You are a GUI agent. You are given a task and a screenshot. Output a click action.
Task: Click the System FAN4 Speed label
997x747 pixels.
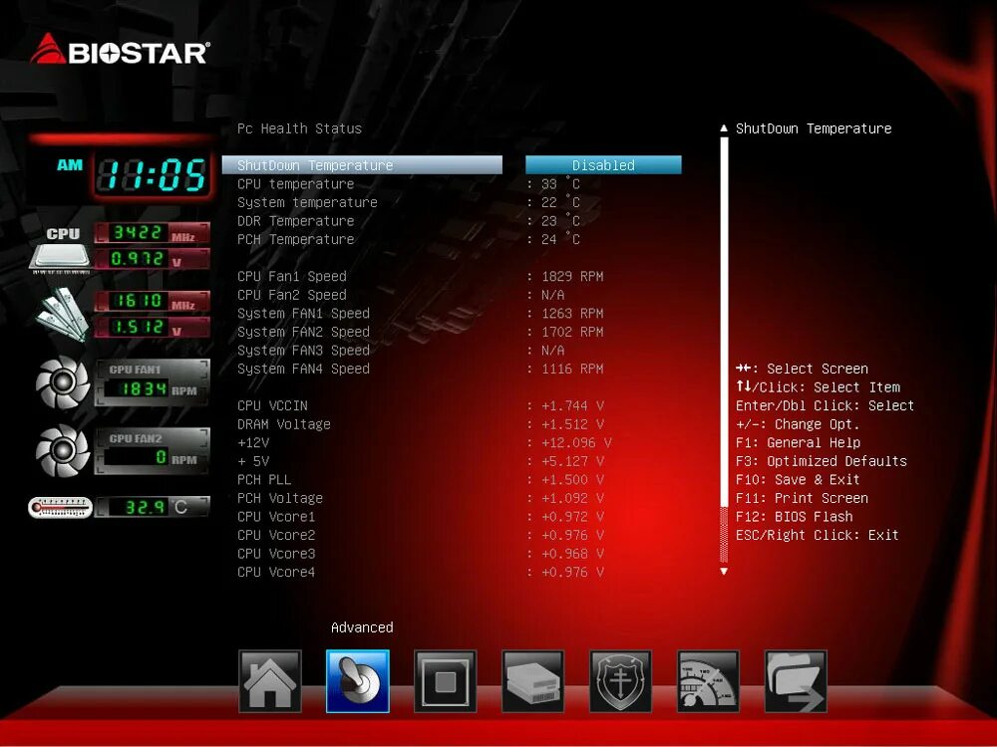(x=303, y=369)
